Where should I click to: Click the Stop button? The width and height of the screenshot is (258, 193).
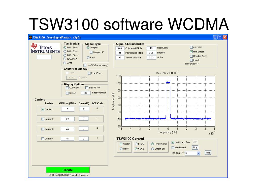[195, 148]
